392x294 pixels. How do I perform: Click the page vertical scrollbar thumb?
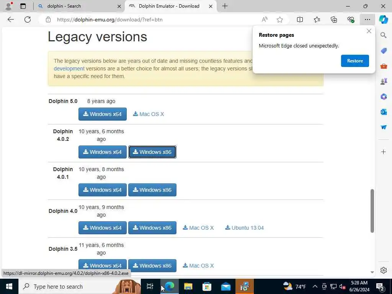[372, 211]
